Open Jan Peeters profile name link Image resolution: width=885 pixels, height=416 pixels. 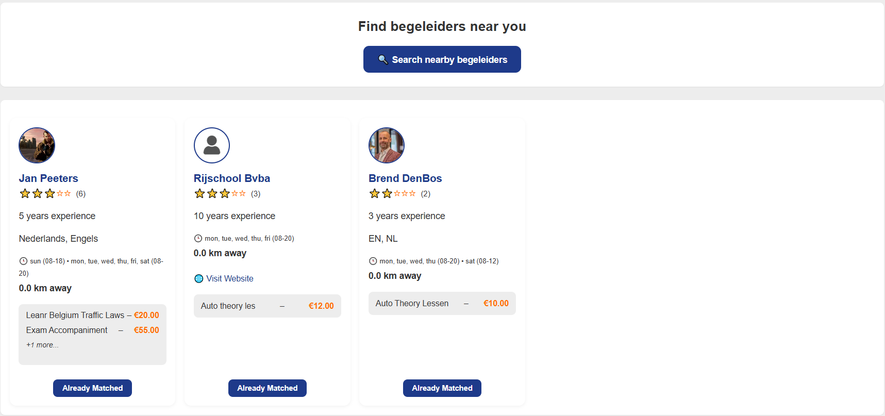pos(48,178)
